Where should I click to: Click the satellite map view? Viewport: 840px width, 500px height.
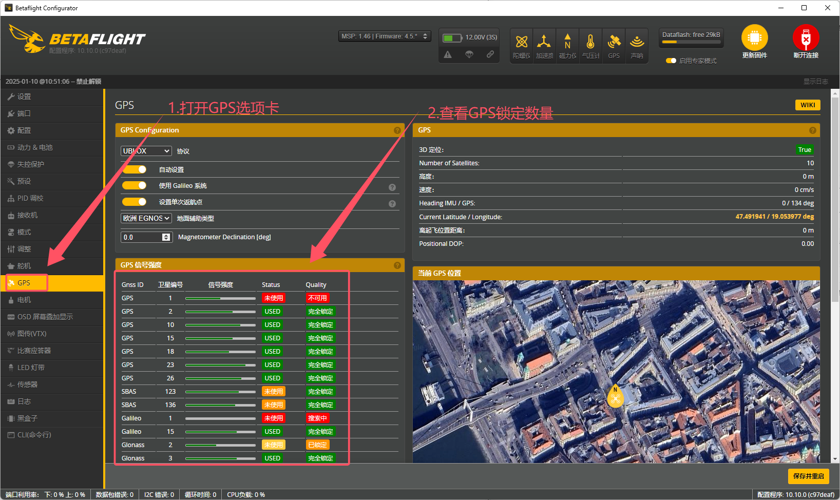(616, 372)
